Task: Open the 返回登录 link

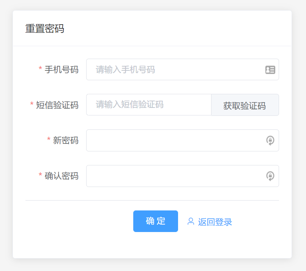Action: pyautogui.click(x=215, y=222)
